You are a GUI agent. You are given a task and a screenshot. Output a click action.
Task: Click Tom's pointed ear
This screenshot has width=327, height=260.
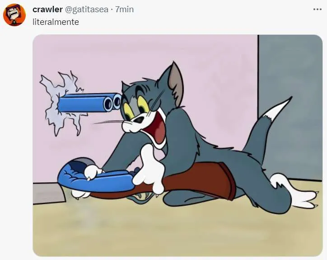pyautogui.click(x=175, y=84)
